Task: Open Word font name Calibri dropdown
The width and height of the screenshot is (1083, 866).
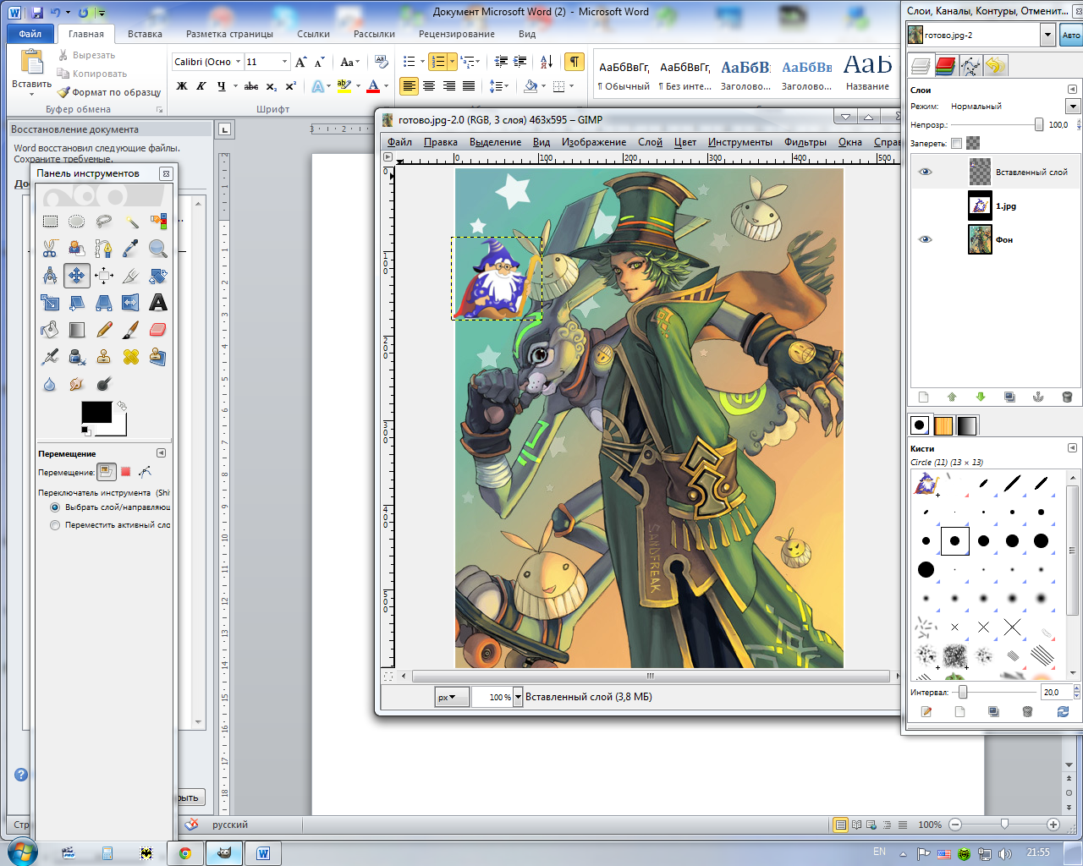Action: (239, 62)
